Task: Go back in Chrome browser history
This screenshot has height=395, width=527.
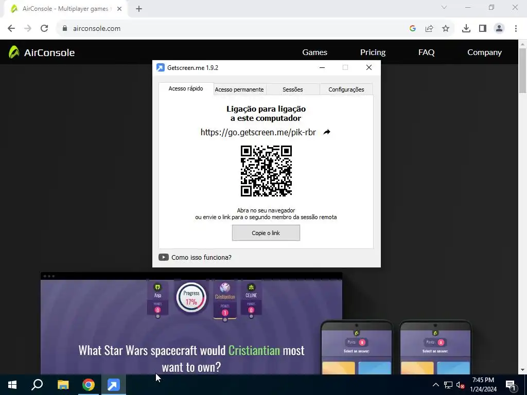Action: [11, 29]
